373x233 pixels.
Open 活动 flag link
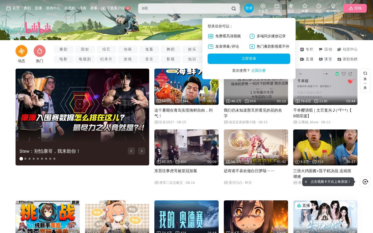[x=325, y=49]
